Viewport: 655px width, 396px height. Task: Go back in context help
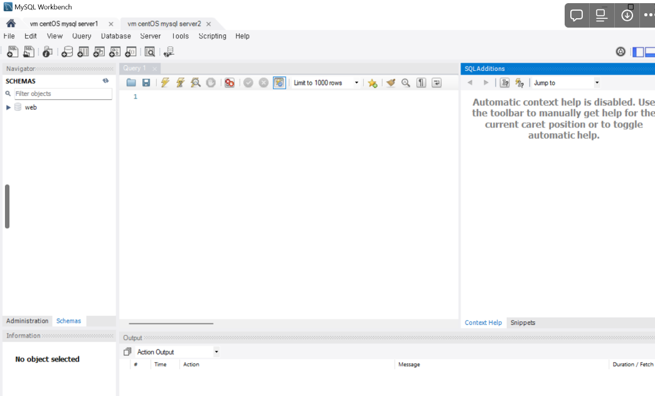[470, 83]
